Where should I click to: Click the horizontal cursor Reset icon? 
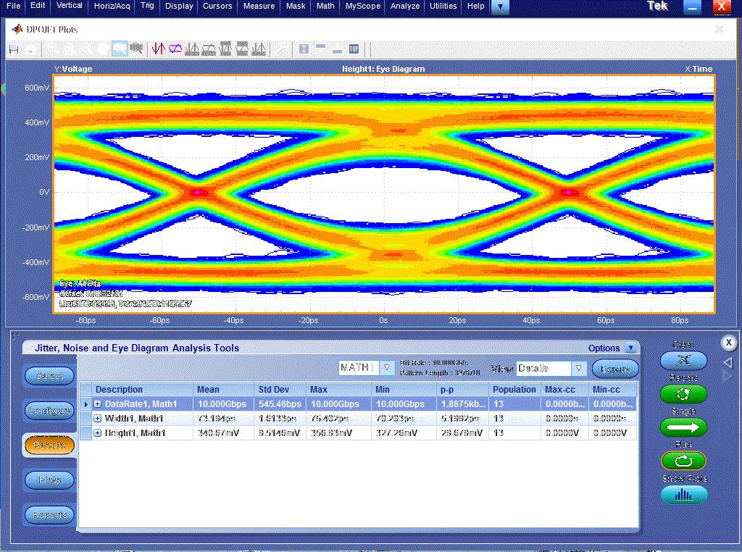point(209,49)
